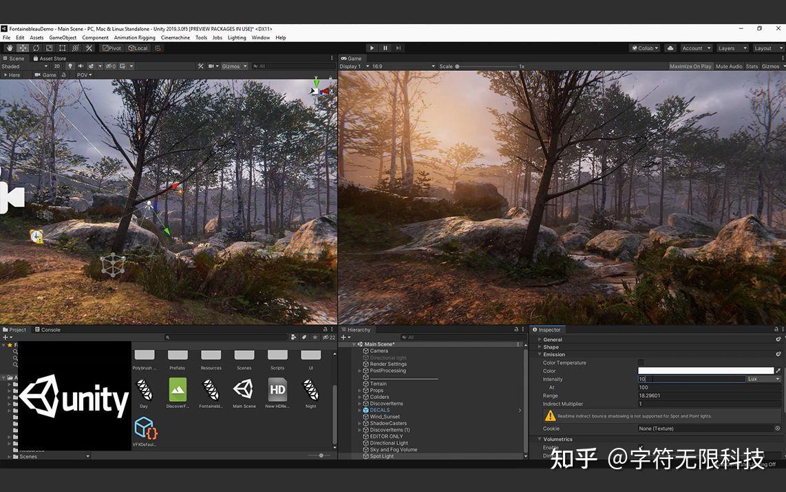This screenshot has height=492, width=786.
Task: Open the Emission section settings gear
Action: (778, 354)
